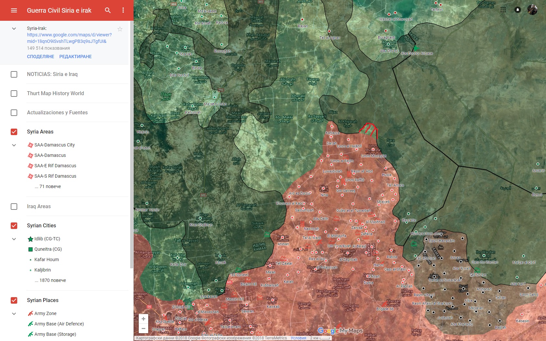
Task: Open the notifications bell icon
Action: click(518, 10)
